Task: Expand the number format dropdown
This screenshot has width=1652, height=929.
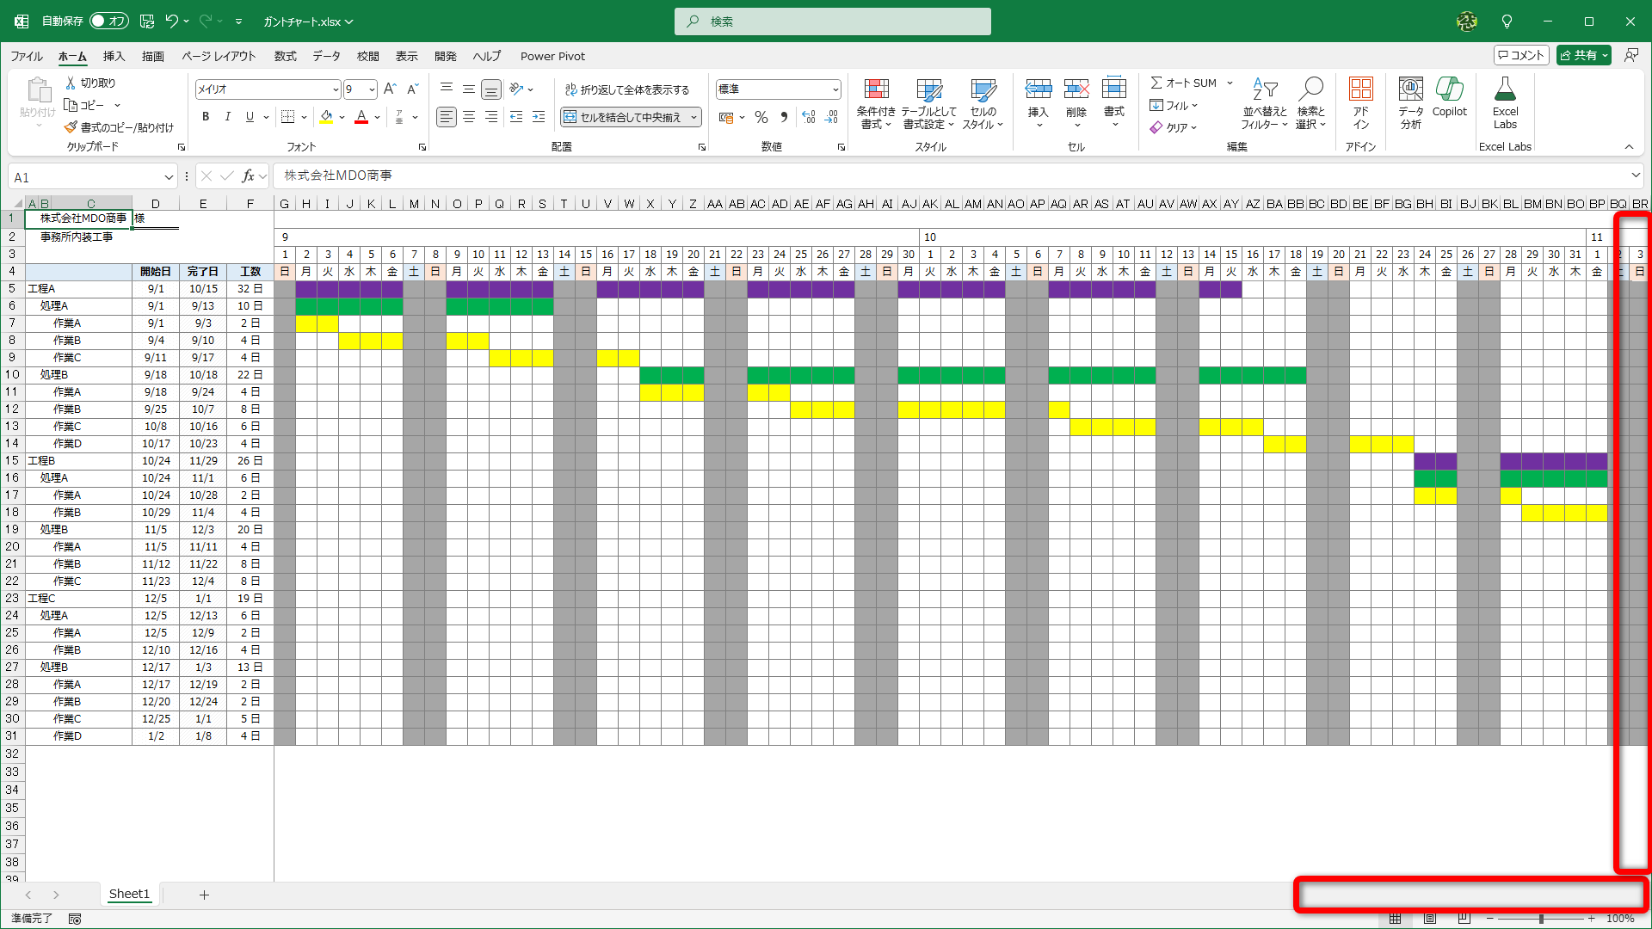Action: 835,89
